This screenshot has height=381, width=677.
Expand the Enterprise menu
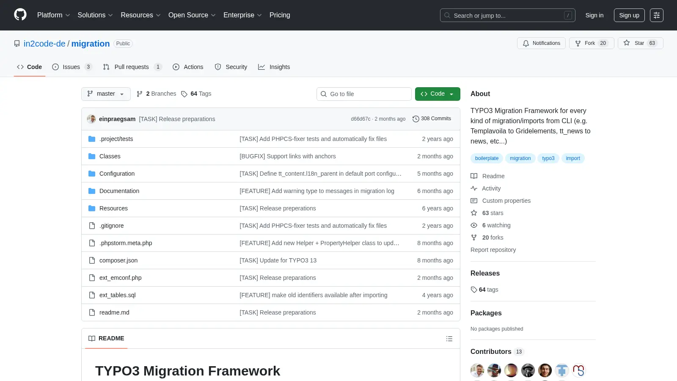coord(242,15)
